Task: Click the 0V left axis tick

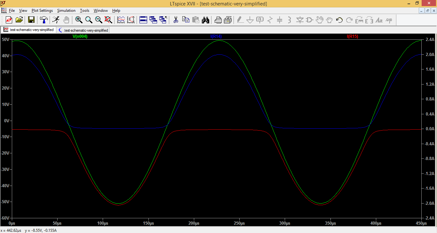Action: point(7,121)
